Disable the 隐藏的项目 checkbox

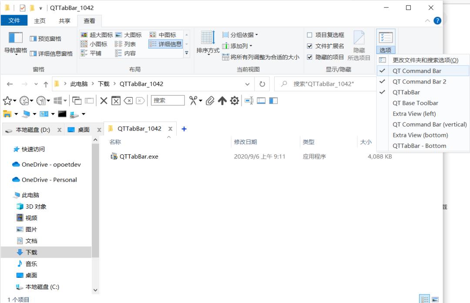tap(309, 57)
